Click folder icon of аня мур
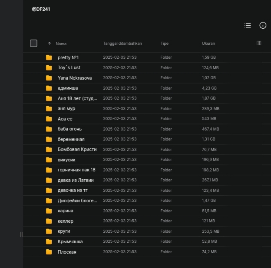Screen dimensions: 271x268 point(49,109)
